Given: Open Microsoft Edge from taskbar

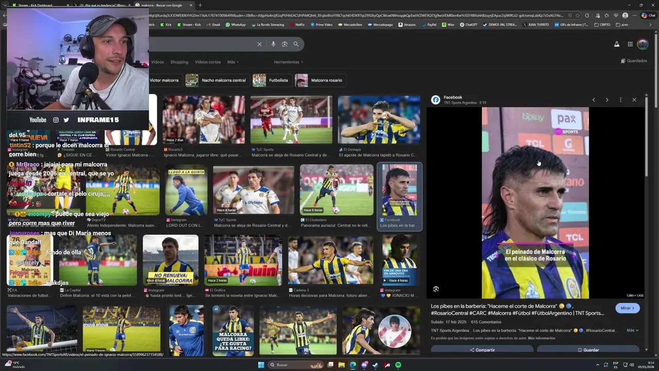Looking at the screenshot, I should coord(353,365).
